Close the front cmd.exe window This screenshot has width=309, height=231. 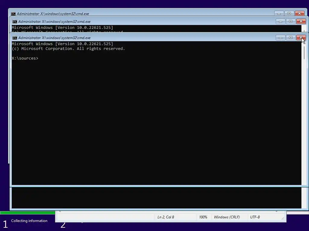tap(301, 38)
